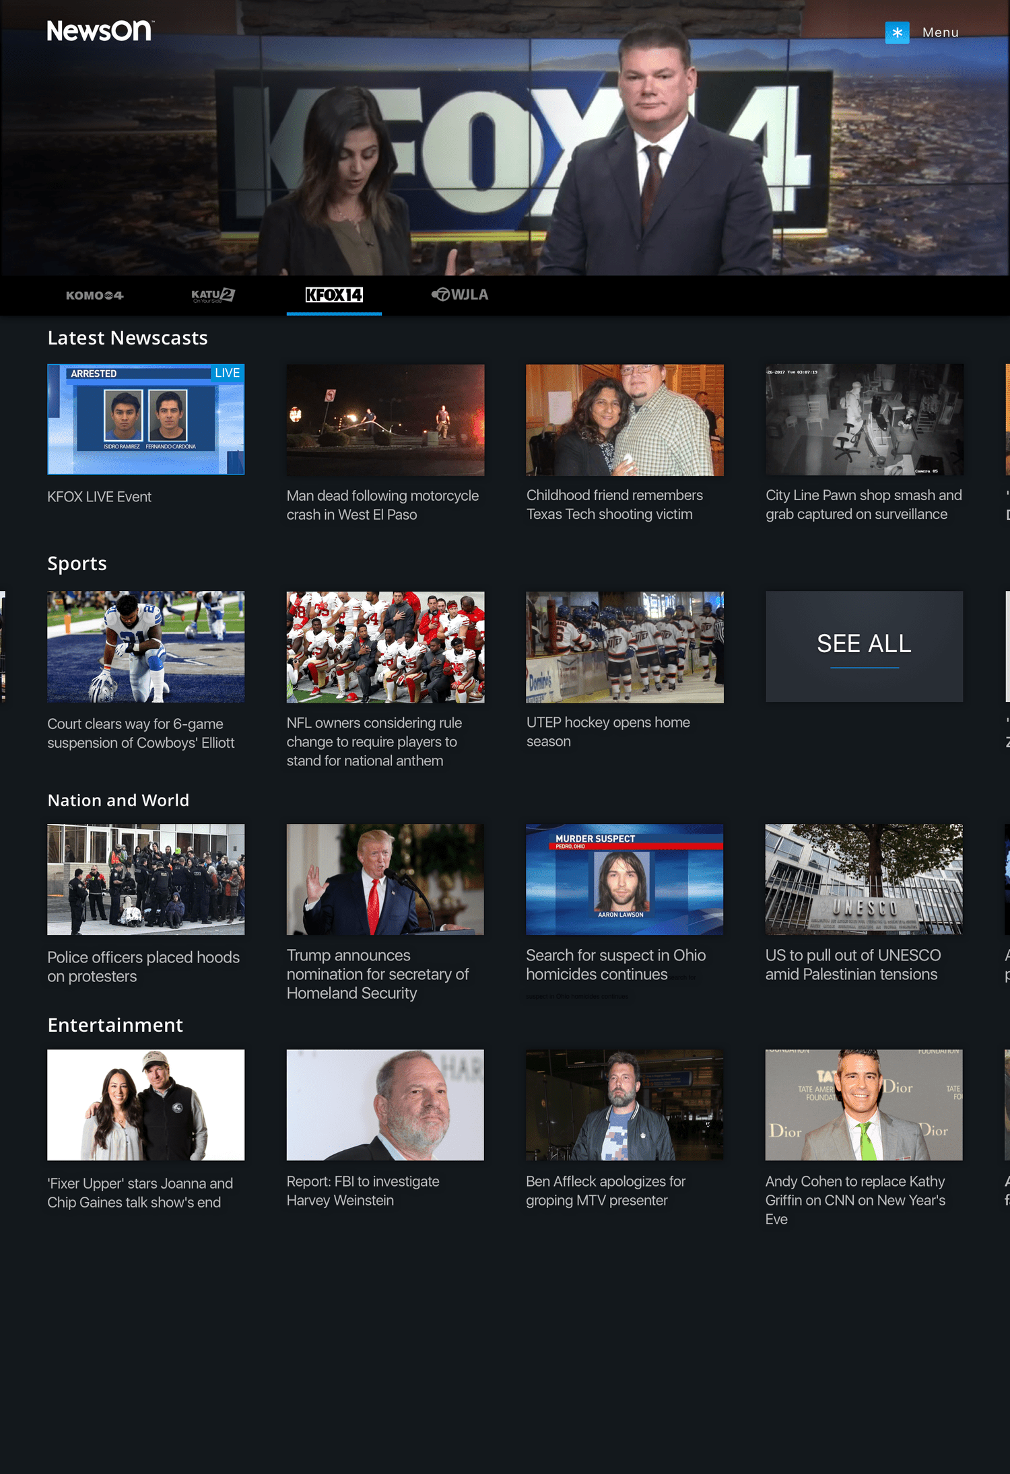
Task: Open UTEP hockey home season thumbnail
Action: tap(625, 647)
